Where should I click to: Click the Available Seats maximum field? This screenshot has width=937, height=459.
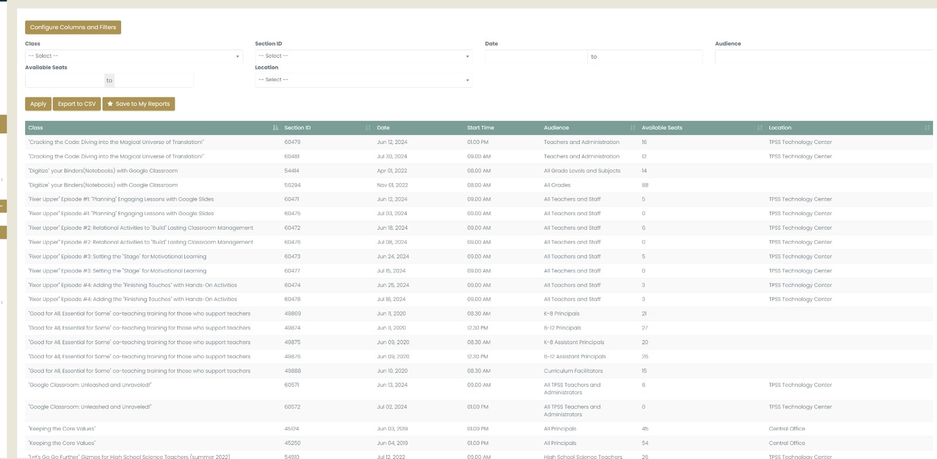[x=154, y=81]
